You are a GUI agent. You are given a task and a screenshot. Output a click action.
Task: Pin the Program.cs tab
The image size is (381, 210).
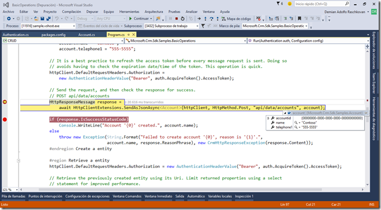(129, 35)
